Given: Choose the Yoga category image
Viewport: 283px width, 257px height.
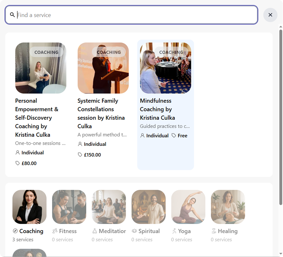Looking at the screenshot, I should (188, 207).
